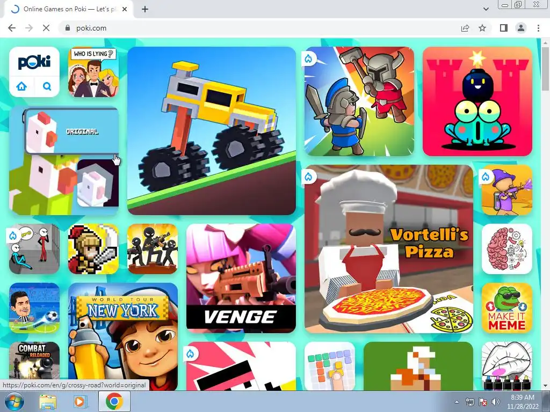550x412 pixels.
Task: Open the purple wizard hat shooter game tile
Action: (507, 190)
